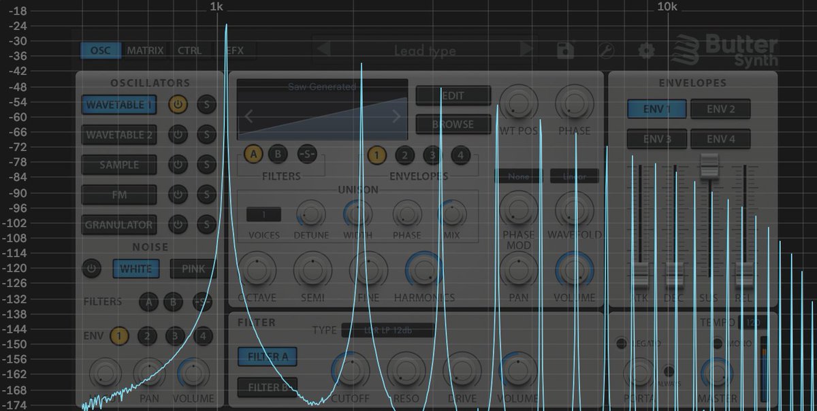
Task: Select filter routing A in the oscillator panel
Action: coord(254,155)
